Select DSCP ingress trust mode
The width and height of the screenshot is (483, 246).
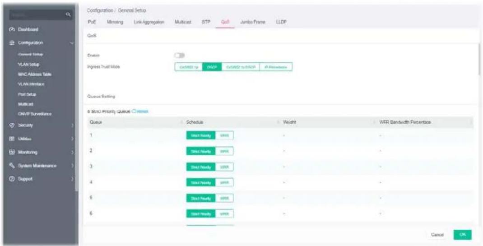[212, 67]
